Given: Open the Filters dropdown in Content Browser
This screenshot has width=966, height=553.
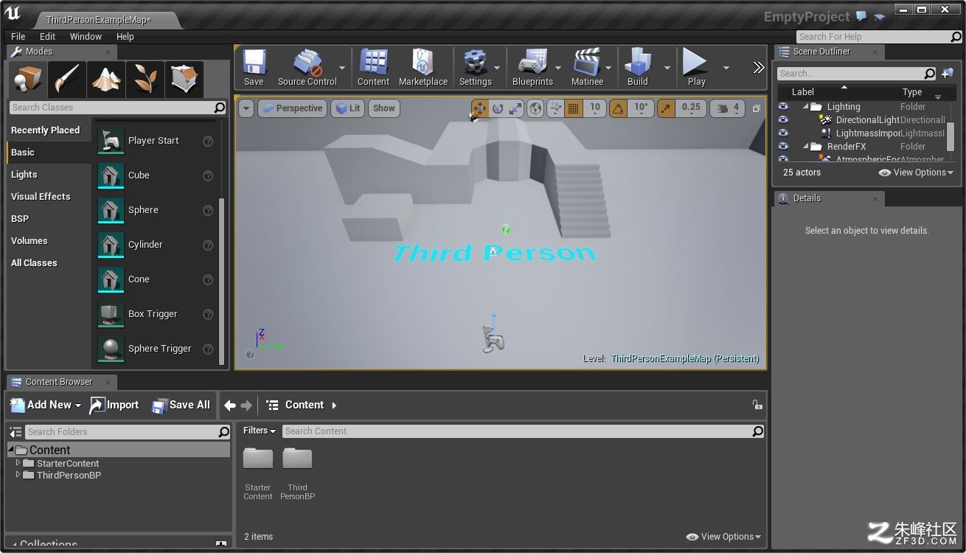Looking at the screenshot, I should click(260, 431).
